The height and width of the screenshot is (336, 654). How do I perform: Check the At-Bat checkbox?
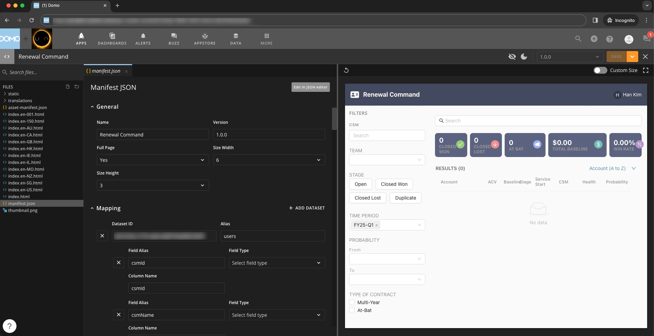(x=352, y=310)
